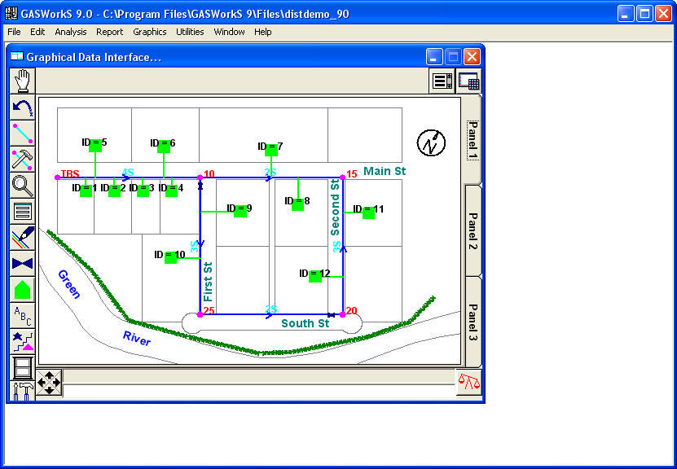Open the data list view button
Image resolution: width=677 pixels, height=469 pixels.
click(441, 81)
